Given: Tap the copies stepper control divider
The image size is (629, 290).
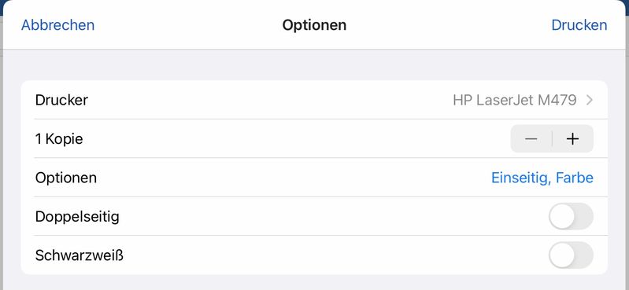Looking at the screenshot, I should pos(552,139).
